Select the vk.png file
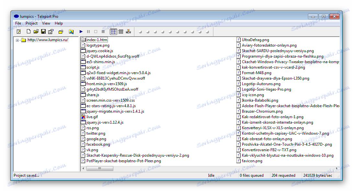The width and height of the screenshot is (353, 191). [92, 150]
